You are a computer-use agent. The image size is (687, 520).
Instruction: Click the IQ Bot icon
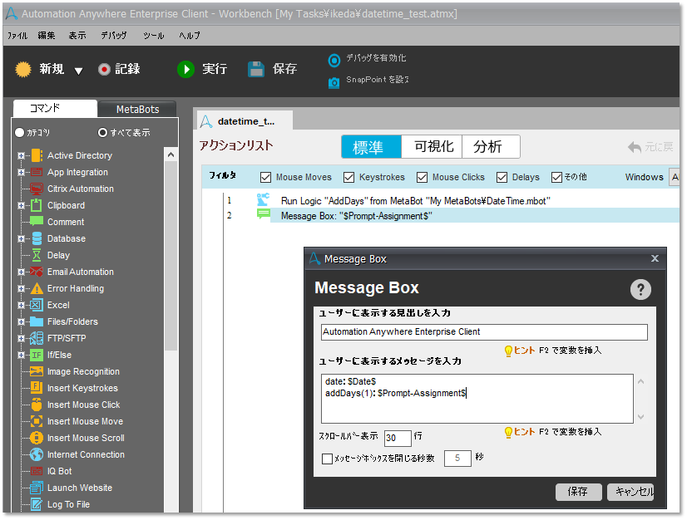tap(37, 472)
